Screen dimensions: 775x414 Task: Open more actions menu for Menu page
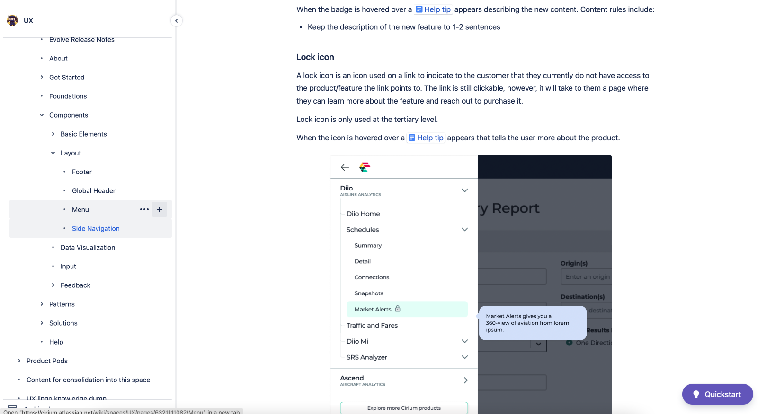click(x=144, y=209)
